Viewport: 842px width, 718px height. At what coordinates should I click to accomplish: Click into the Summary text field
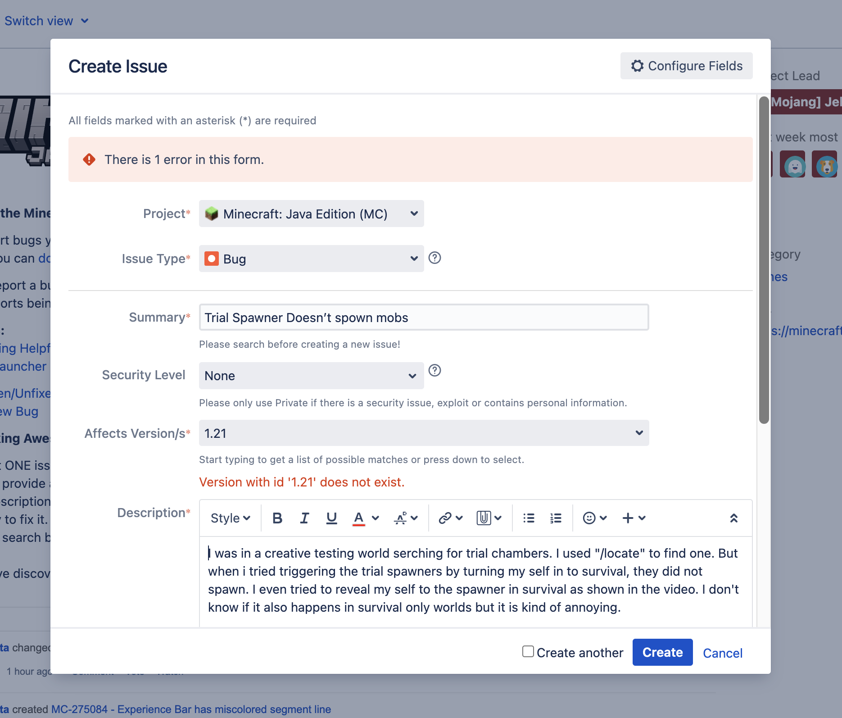pos(423,318)
